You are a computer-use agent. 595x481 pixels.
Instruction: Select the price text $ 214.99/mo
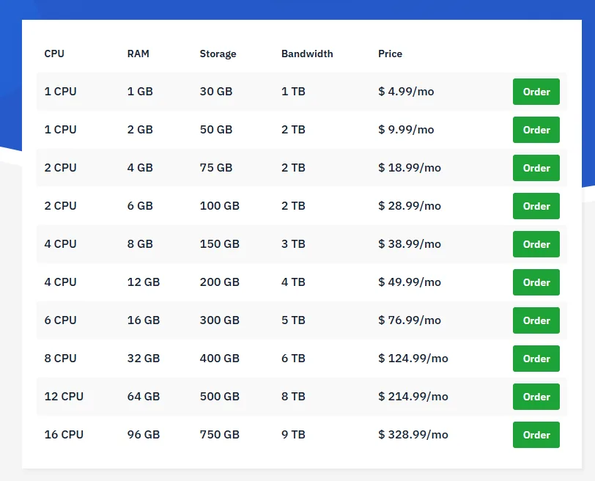click(x=413, y=397)
